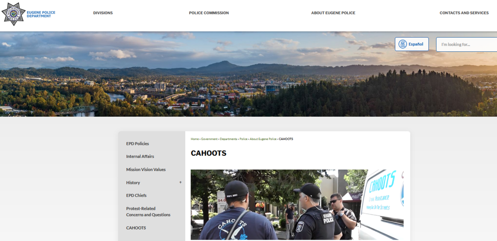
Task: Click the Eugene Police Department badge logo
Action: [x=14, y=14]
